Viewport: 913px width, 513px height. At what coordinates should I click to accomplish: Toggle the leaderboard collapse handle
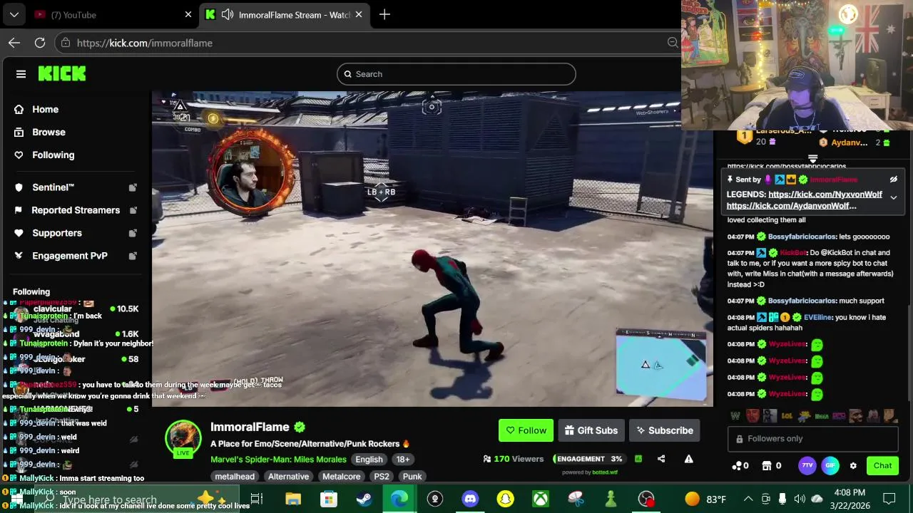tap(812, 158)
